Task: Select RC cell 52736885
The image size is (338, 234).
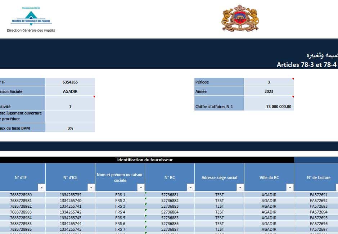Action: pyautogui.click(x=170, y=218)
